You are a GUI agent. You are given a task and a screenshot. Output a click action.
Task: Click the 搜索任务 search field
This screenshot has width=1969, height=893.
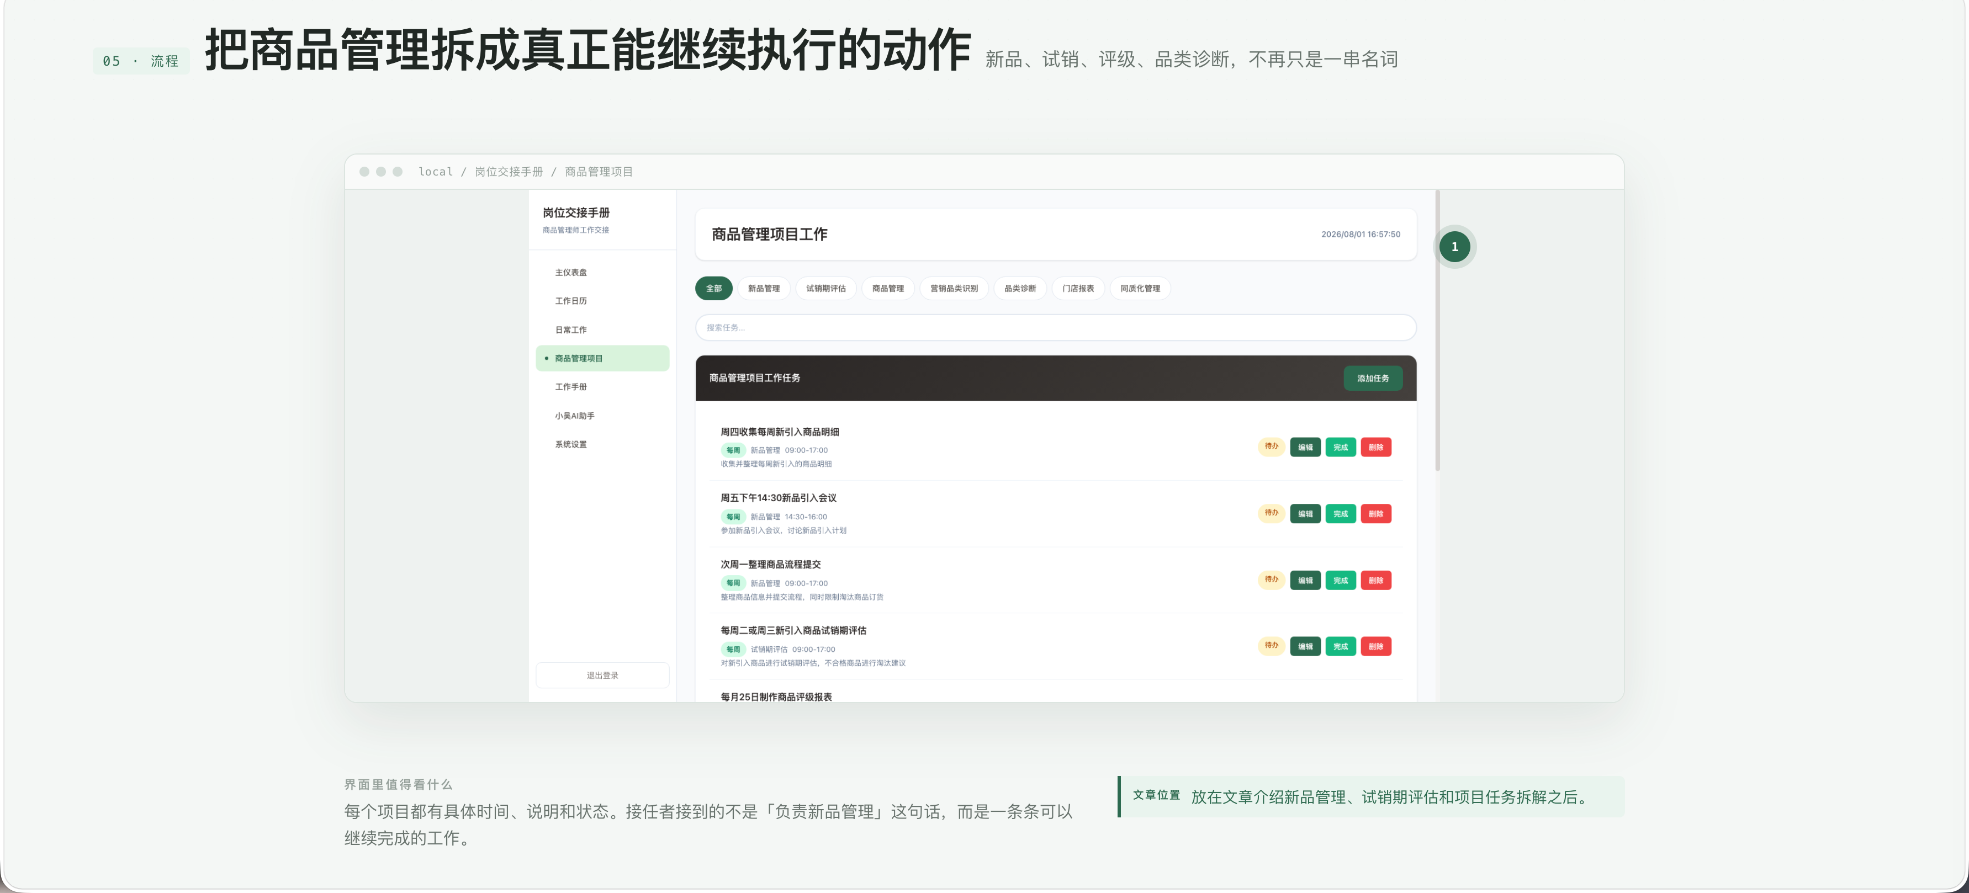point(1055,328)
